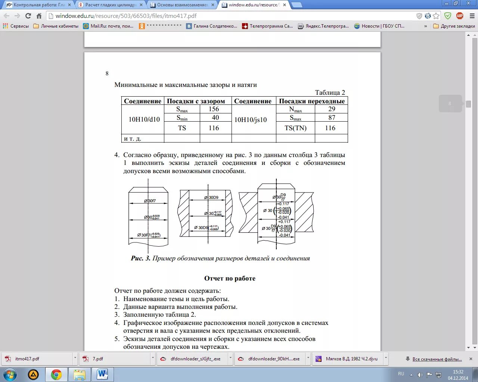Viewport: 478px width, 382px height.
Task: Close the window.edu.ru tab
Action: pyautogui.click(x=285, y=5)
